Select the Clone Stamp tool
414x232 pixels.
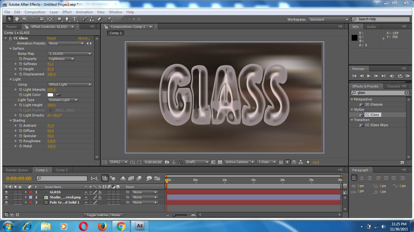(x=92, y=19)
